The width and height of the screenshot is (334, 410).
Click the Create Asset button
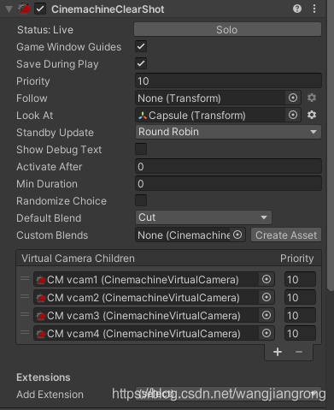[x=286, y=235]
